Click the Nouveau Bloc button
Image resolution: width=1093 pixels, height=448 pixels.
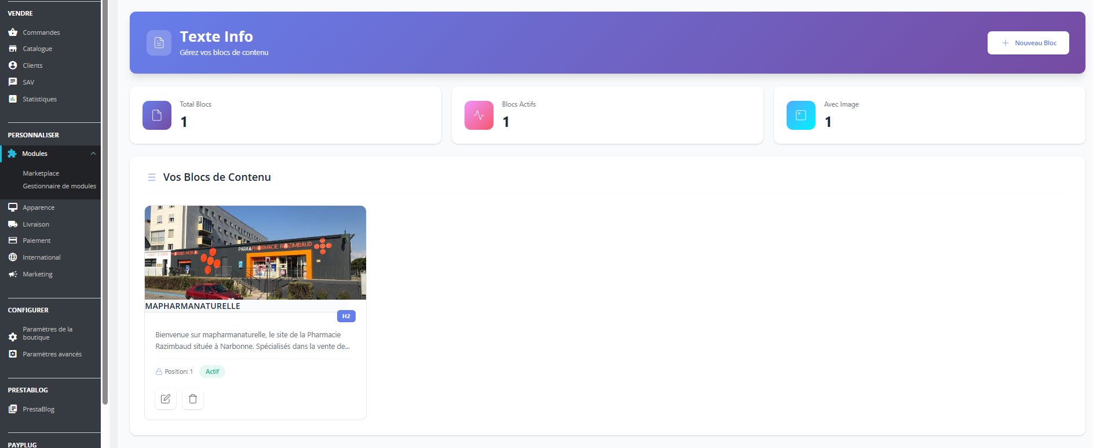1028,43
